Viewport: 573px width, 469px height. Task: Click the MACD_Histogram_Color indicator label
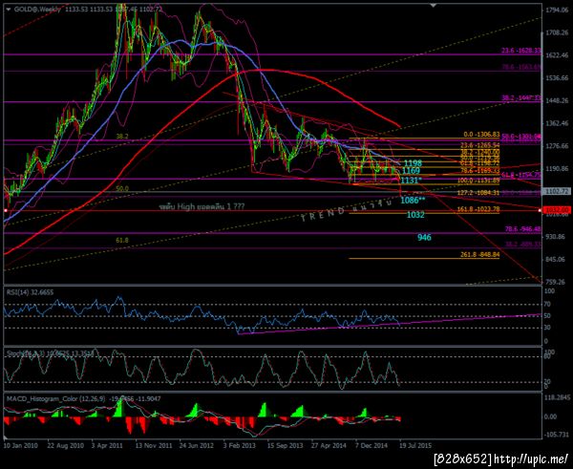[83, 399]
